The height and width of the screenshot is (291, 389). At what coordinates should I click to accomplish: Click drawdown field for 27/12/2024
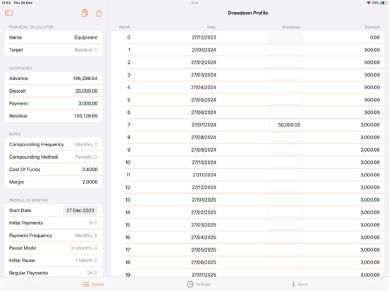click(x=285, y=187)
